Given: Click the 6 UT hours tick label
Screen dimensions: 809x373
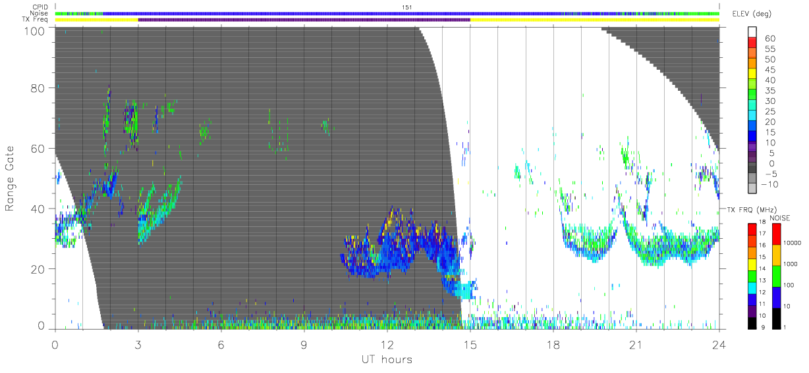Looking at the screenshot, I should click(x=221, y=344).
